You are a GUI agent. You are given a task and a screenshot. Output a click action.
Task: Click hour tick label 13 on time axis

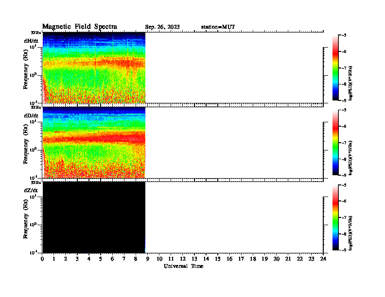pos(194,259)
